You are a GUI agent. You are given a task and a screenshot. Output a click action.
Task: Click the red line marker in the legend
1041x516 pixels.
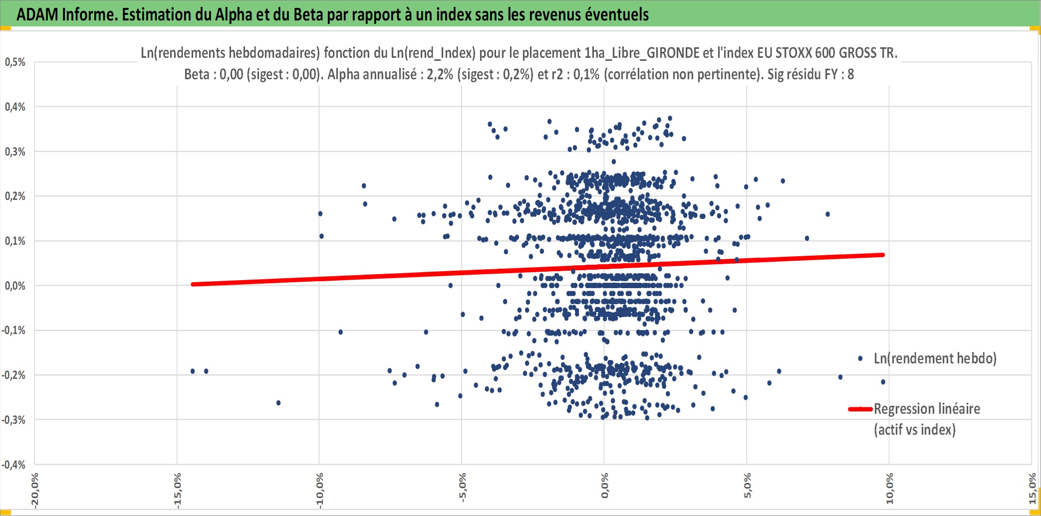tap(860, 409)
